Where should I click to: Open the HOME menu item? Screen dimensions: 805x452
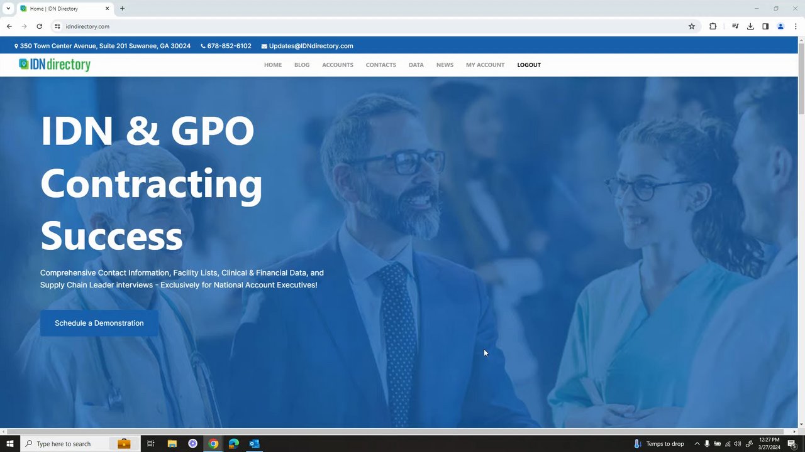coord(273,65)
